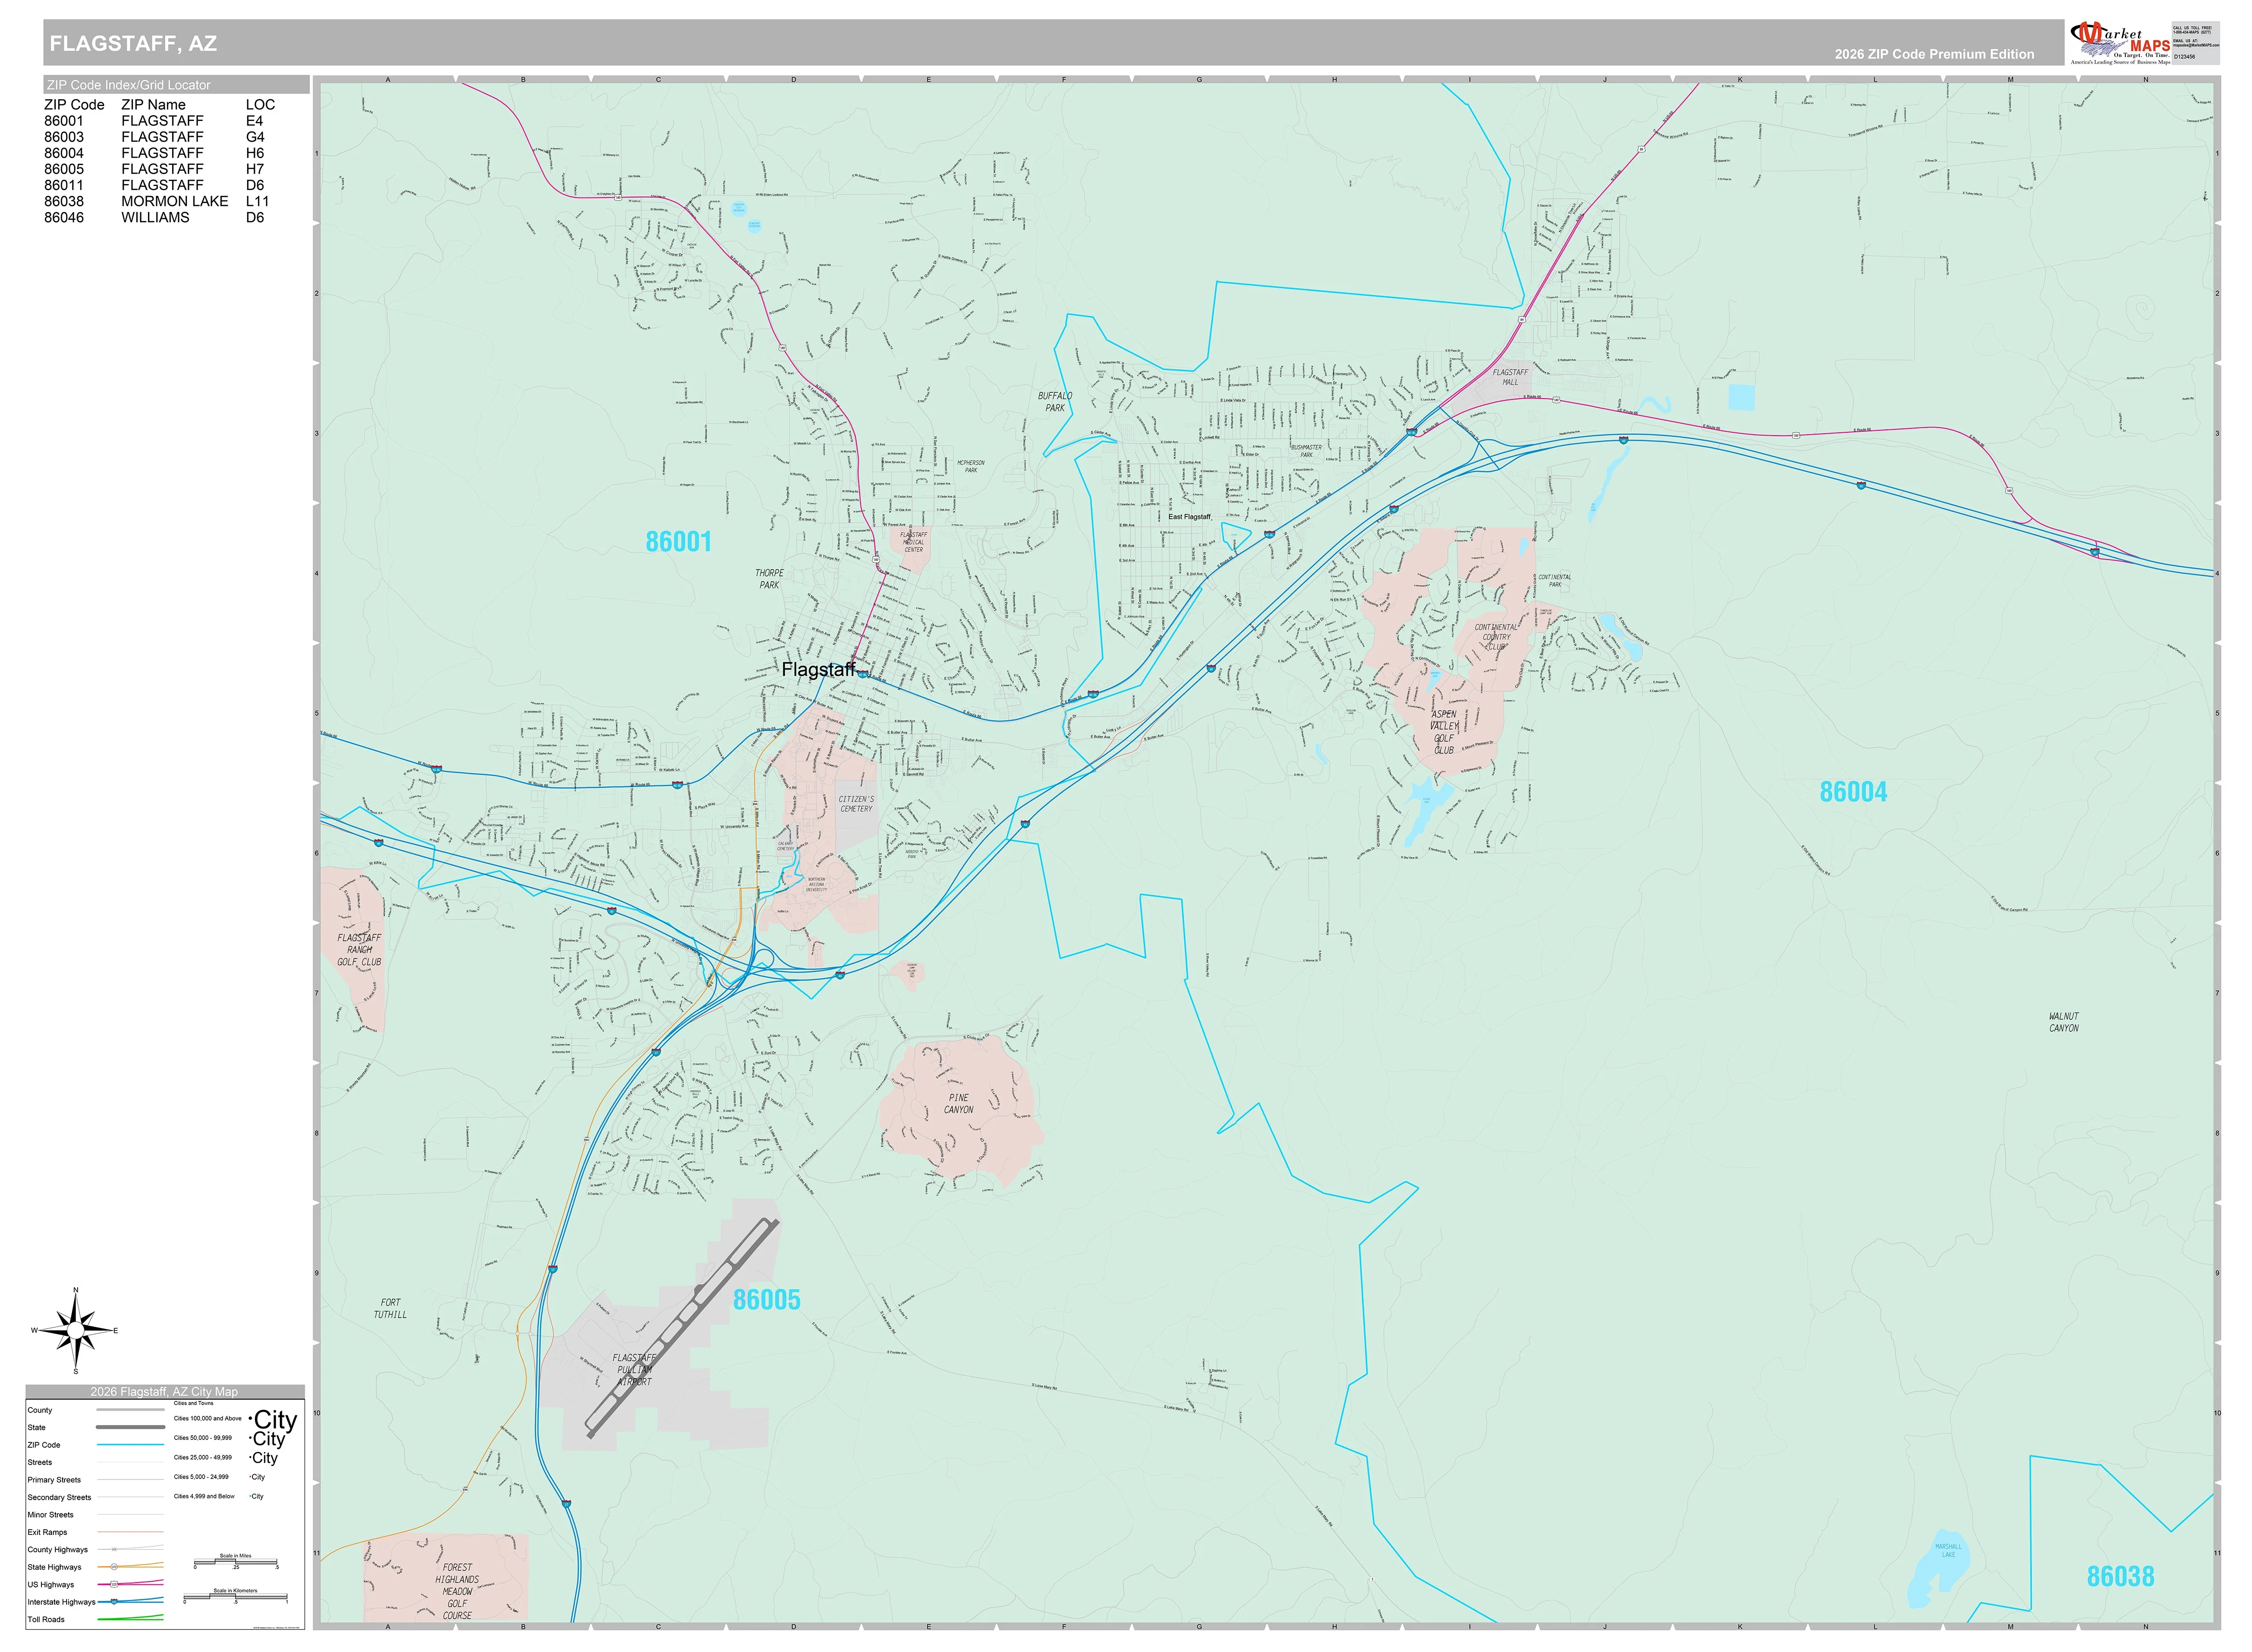Click the MarketMAPS logo

point(2119,42)
